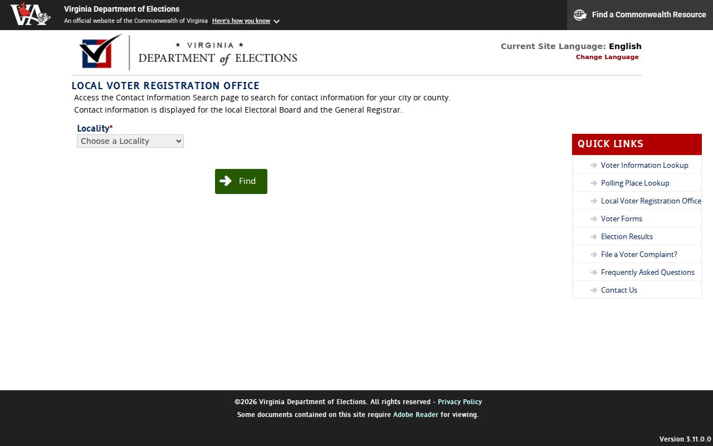
Task: Open the Choose a Locality dropdown
Action: coord(130,141)
